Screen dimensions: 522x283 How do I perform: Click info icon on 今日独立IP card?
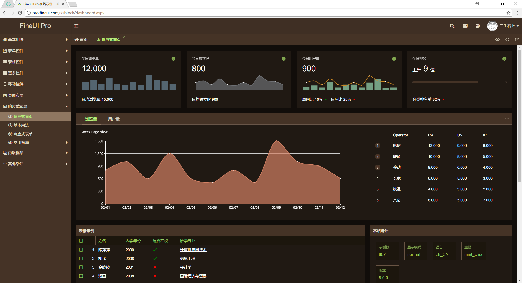point(284,59)
